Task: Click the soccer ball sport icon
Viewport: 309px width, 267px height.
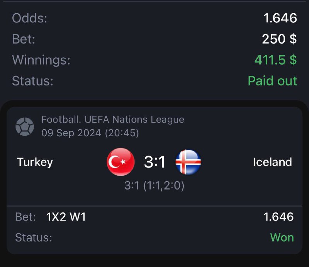Action: point(25,127)
